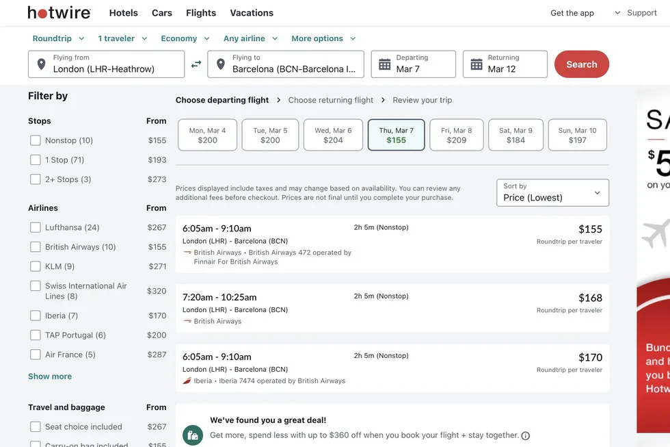The height and width of the screenshot is (447, 670).
Task: Select the Sun, Mar 10 $197 date tab
Action: pos(577,135)
